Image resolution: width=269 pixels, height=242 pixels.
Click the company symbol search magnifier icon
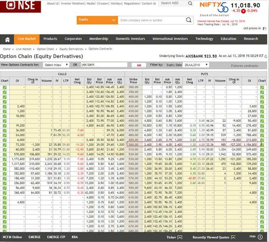click(x=188, y=20)
